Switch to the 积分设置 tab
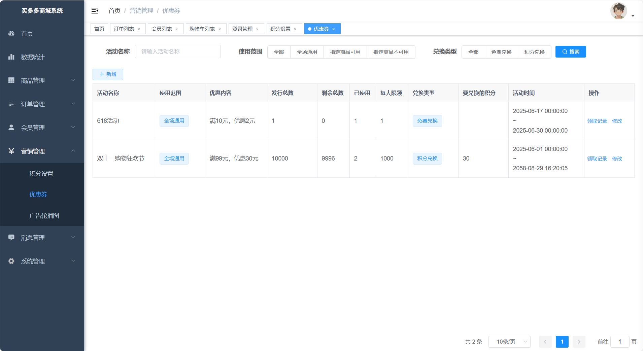 tap(280, 29)
